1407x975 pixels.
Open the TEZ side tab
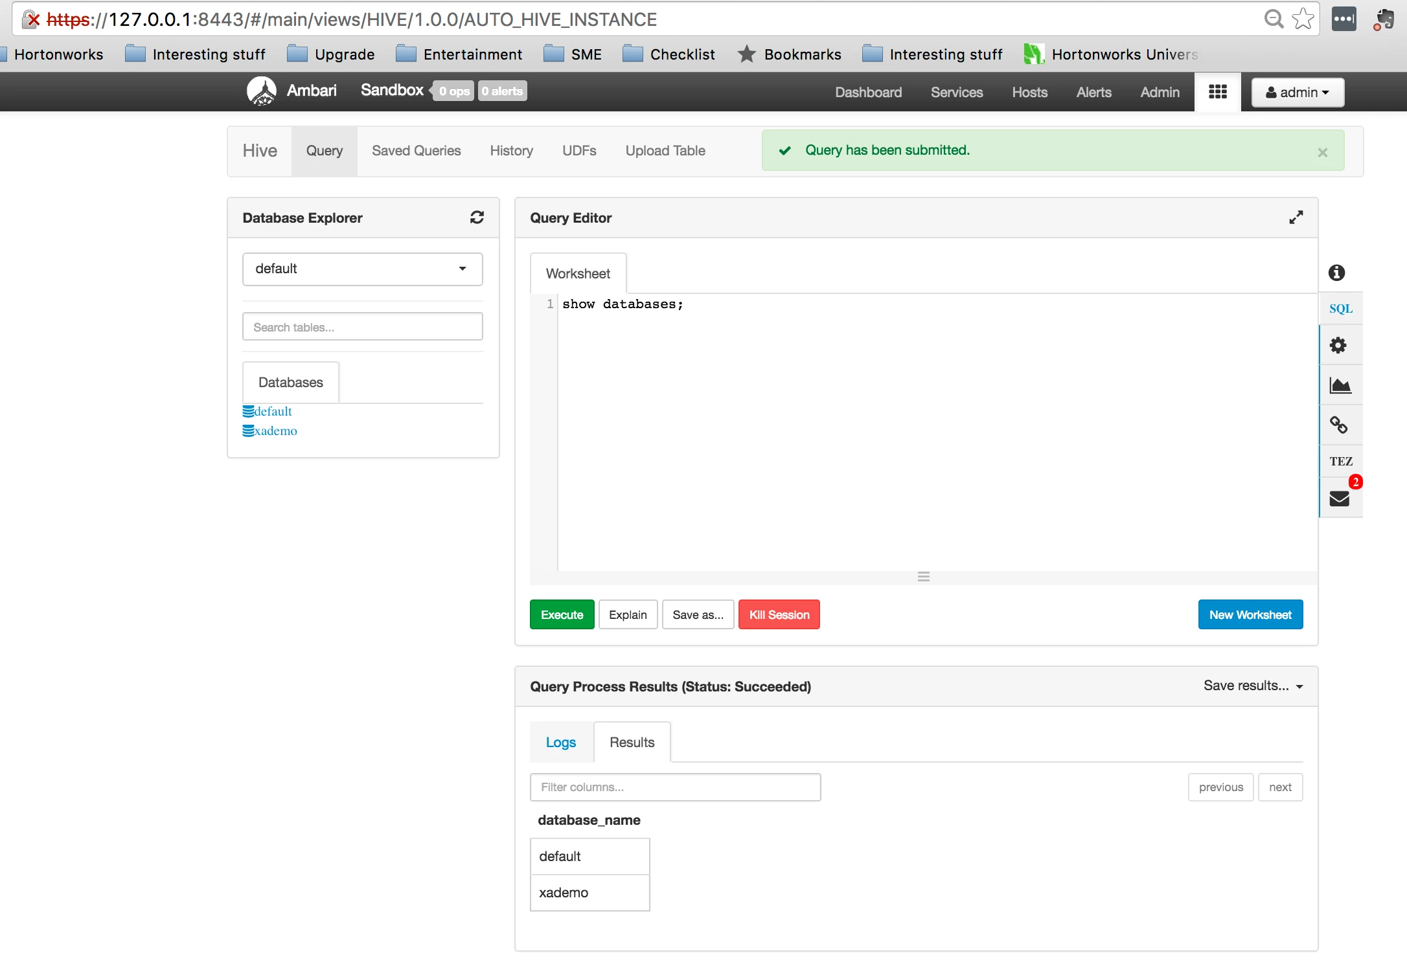(x=1341, y=462)
